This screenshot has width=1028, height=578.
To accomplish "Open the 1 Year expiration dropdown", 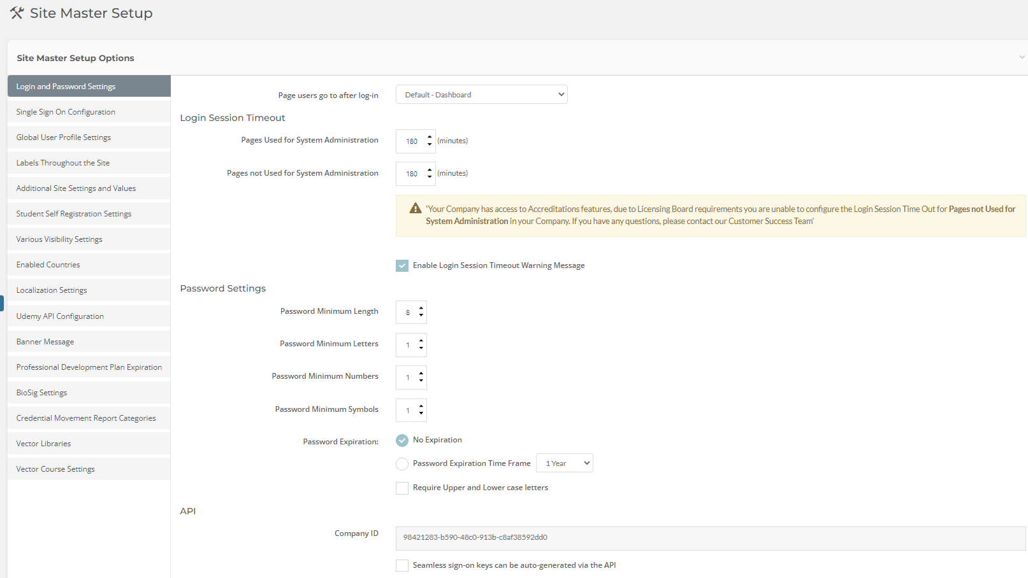I will (x=564, y=463).
